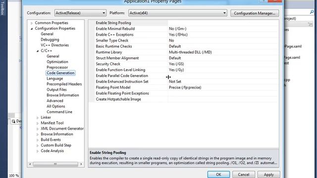Open the Language page
317x178 pixels.
tap(54, 79)
